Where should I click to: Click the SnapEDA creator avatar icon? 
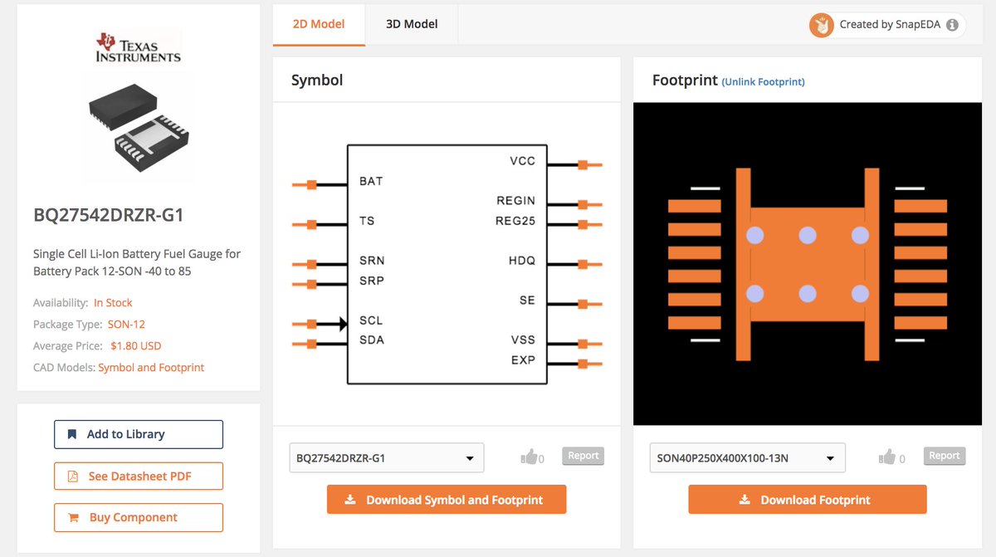point(822,25)
